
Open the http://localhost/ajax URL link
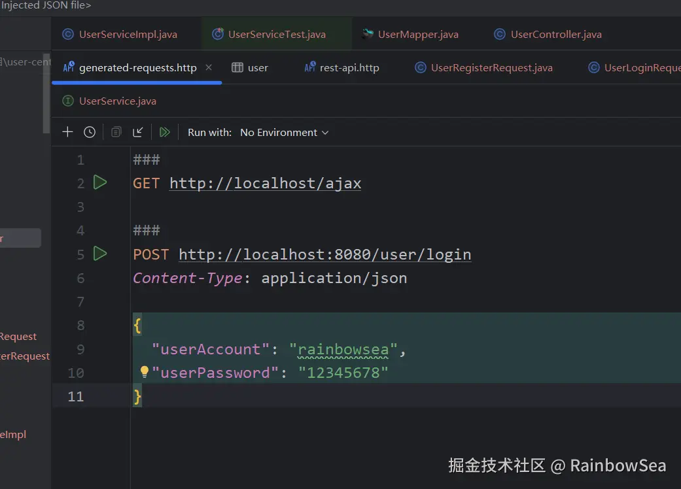pyautogui.click(x=266, y=184)
